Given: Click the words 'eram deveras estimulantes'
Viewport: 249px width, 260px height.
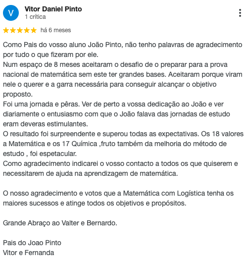Looking at the screenshot, I should pyautogui.click(x=46, y=124).
